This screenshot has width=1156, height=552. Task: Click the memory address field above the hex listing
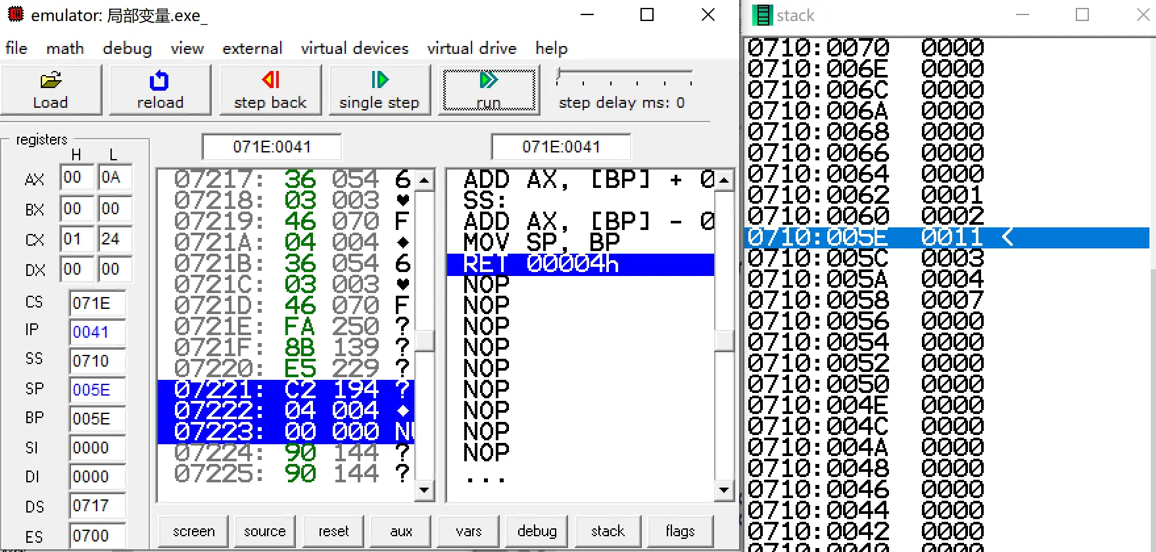tap(272, 147)
